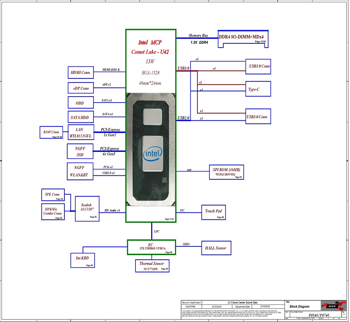Screen dimensions: 350x322
Task: Select the DDR4 SO-DIMM+MDx4 memory block
Action: pyautogui.click(x=244, y=38)
